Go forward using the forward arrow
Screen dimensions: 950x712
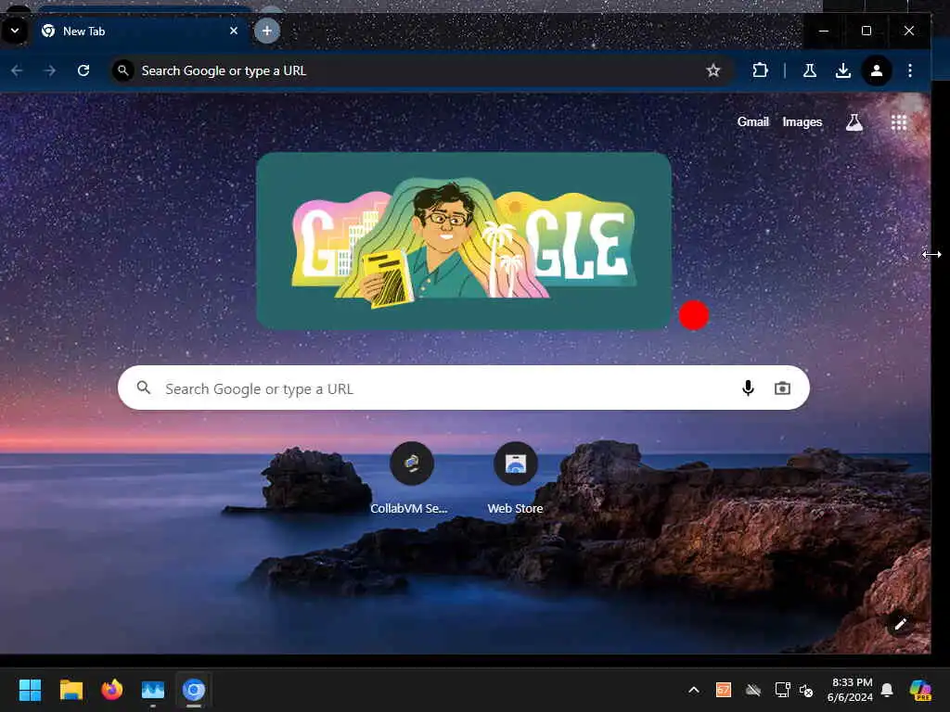50,70
